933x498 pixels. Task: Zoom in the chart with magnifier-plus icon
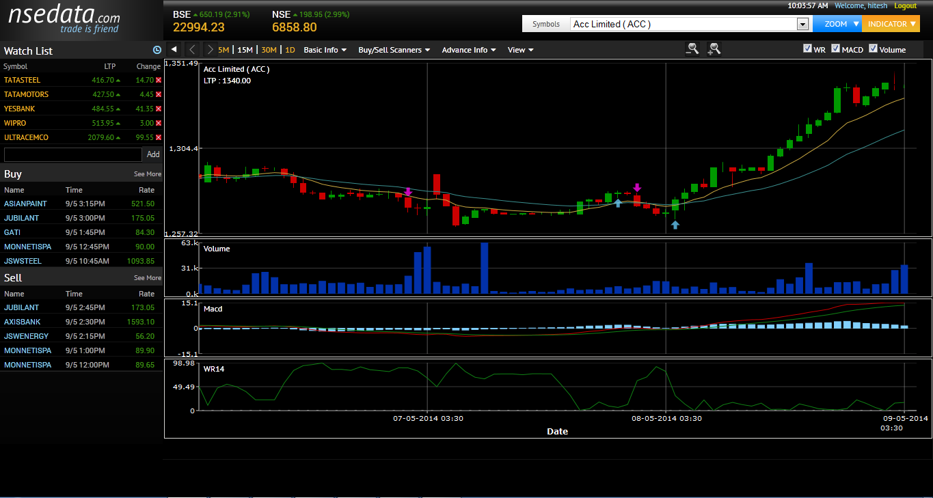coord(714,49)
